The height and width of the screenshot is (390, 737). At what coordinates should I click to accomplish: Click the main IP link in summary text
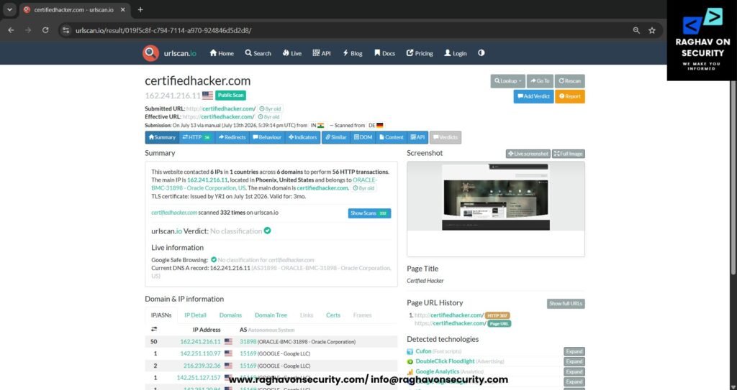[207, 180]
